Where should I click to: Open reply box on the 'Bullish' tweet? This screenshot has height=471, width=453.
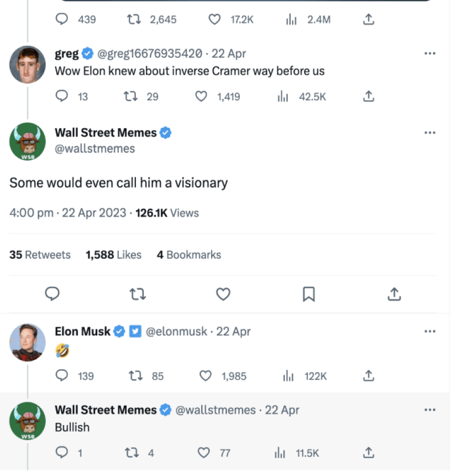coord(61,453)
